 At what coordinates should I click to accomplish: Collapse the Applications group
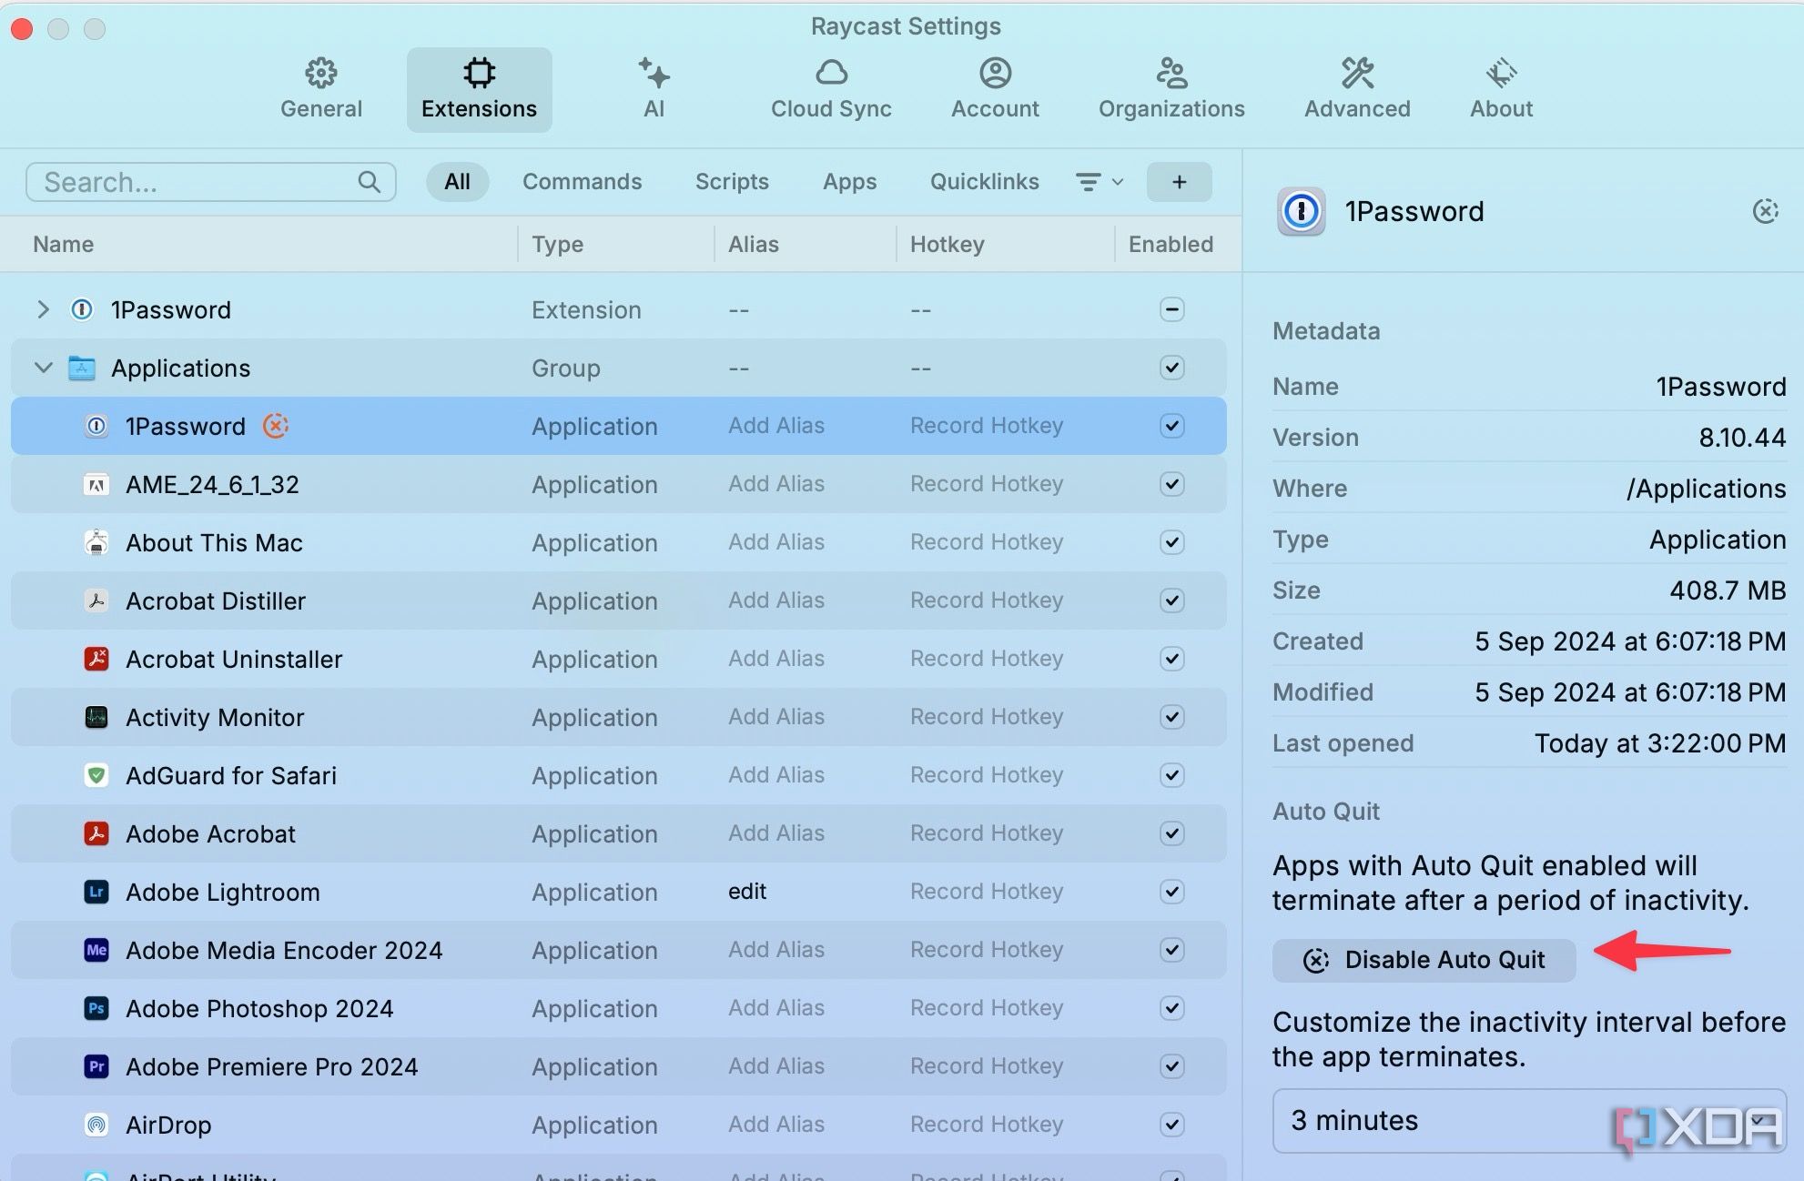45,368
